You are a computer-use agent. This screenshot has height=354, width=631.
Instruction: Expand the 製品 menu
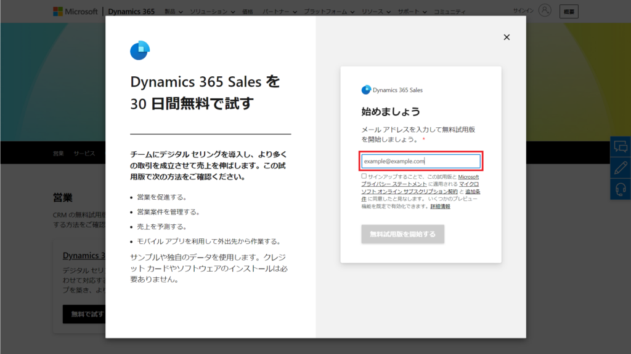pyautogui.click(x=173, y=12)
